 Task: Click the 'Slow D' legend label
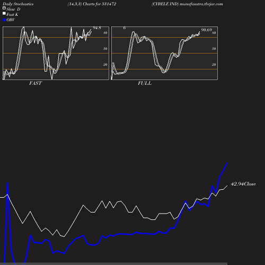pos(13,9)
